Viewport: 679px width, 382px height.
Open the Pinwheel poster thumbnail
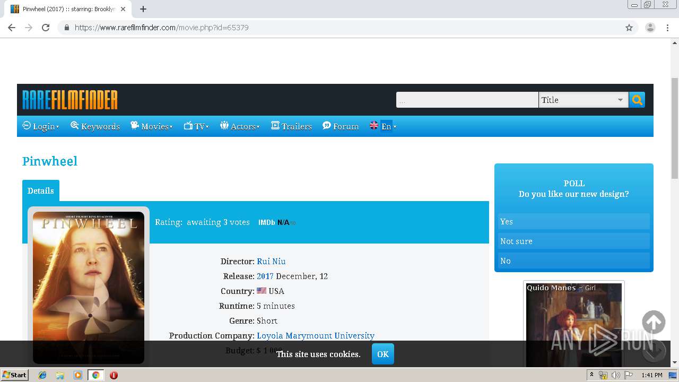89,288
